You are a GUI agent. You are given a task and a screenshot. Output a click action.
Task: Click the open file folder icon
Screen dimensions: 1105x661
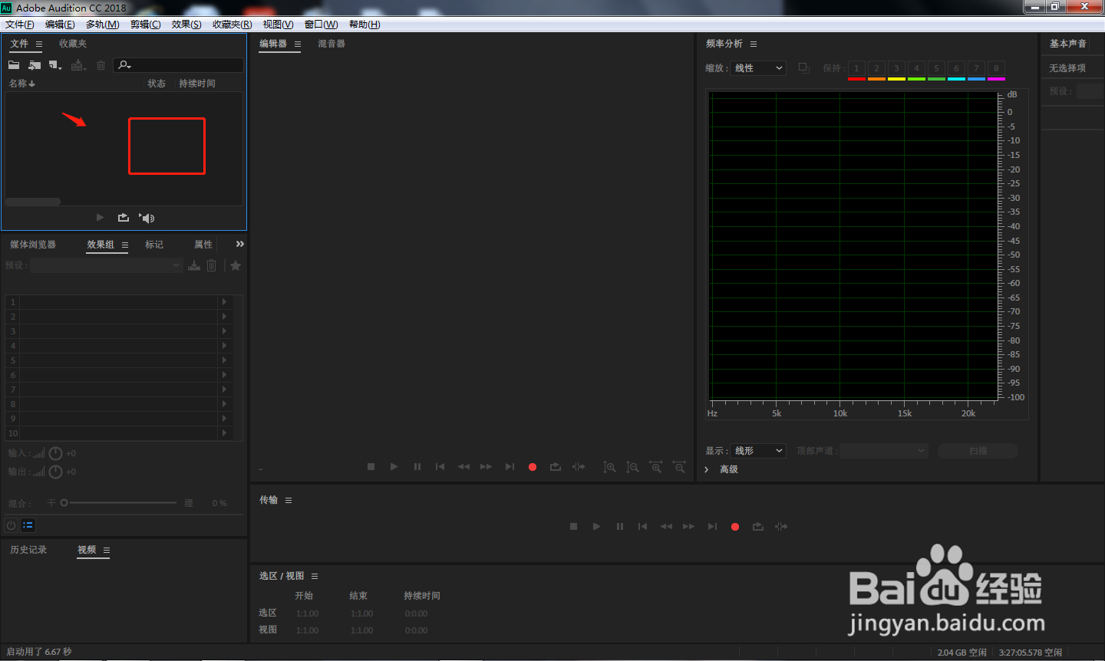pyautogui.click(x=14, y=65)
